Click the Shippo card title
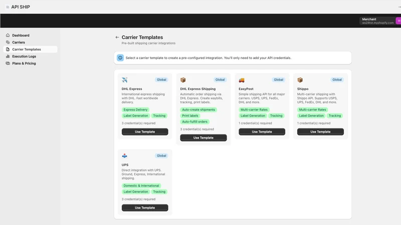This screenshot has height=225, width=401. click(x=303, y=89)
